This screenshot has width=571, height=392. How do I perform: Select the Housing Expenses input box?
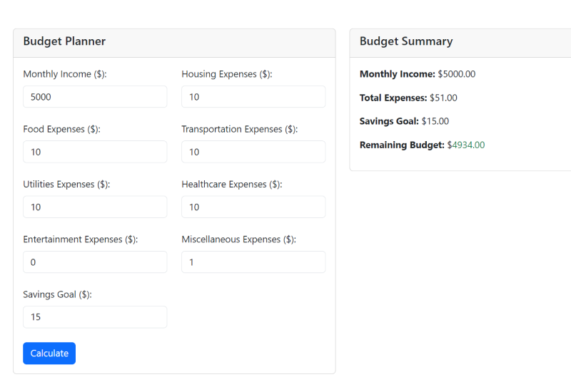pos(253,97)
